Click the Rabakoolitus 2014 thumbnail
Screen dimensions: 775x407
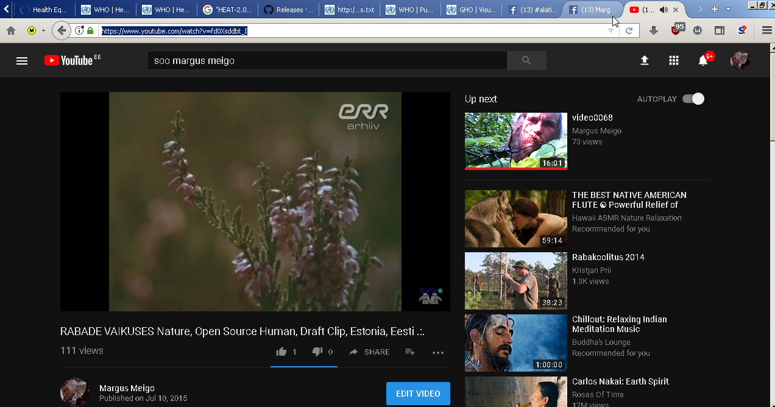click(x=516, y=281)
